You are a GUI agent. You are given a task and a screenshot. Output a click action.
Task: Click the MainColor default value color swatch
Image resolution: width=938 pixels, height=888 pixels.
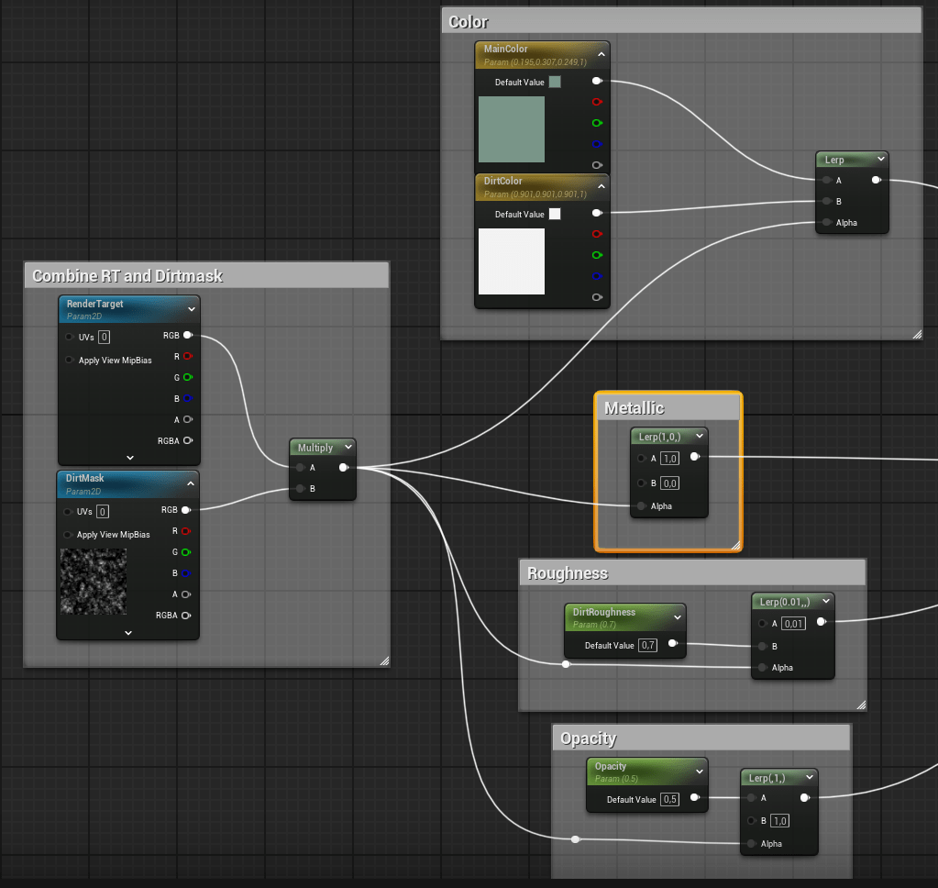coord(555,82)
